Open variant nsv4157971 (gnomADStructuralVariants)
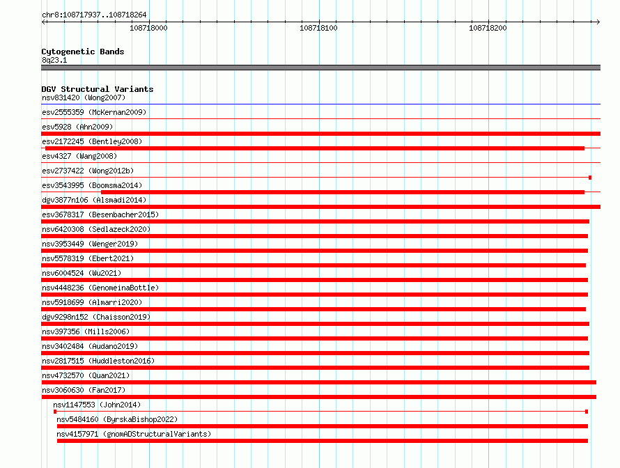This screenshot has height=468, width=620. coord(134,434)
